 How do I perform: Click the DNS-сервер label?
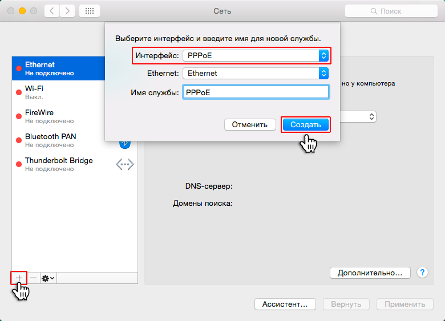[x=209, y=186]
